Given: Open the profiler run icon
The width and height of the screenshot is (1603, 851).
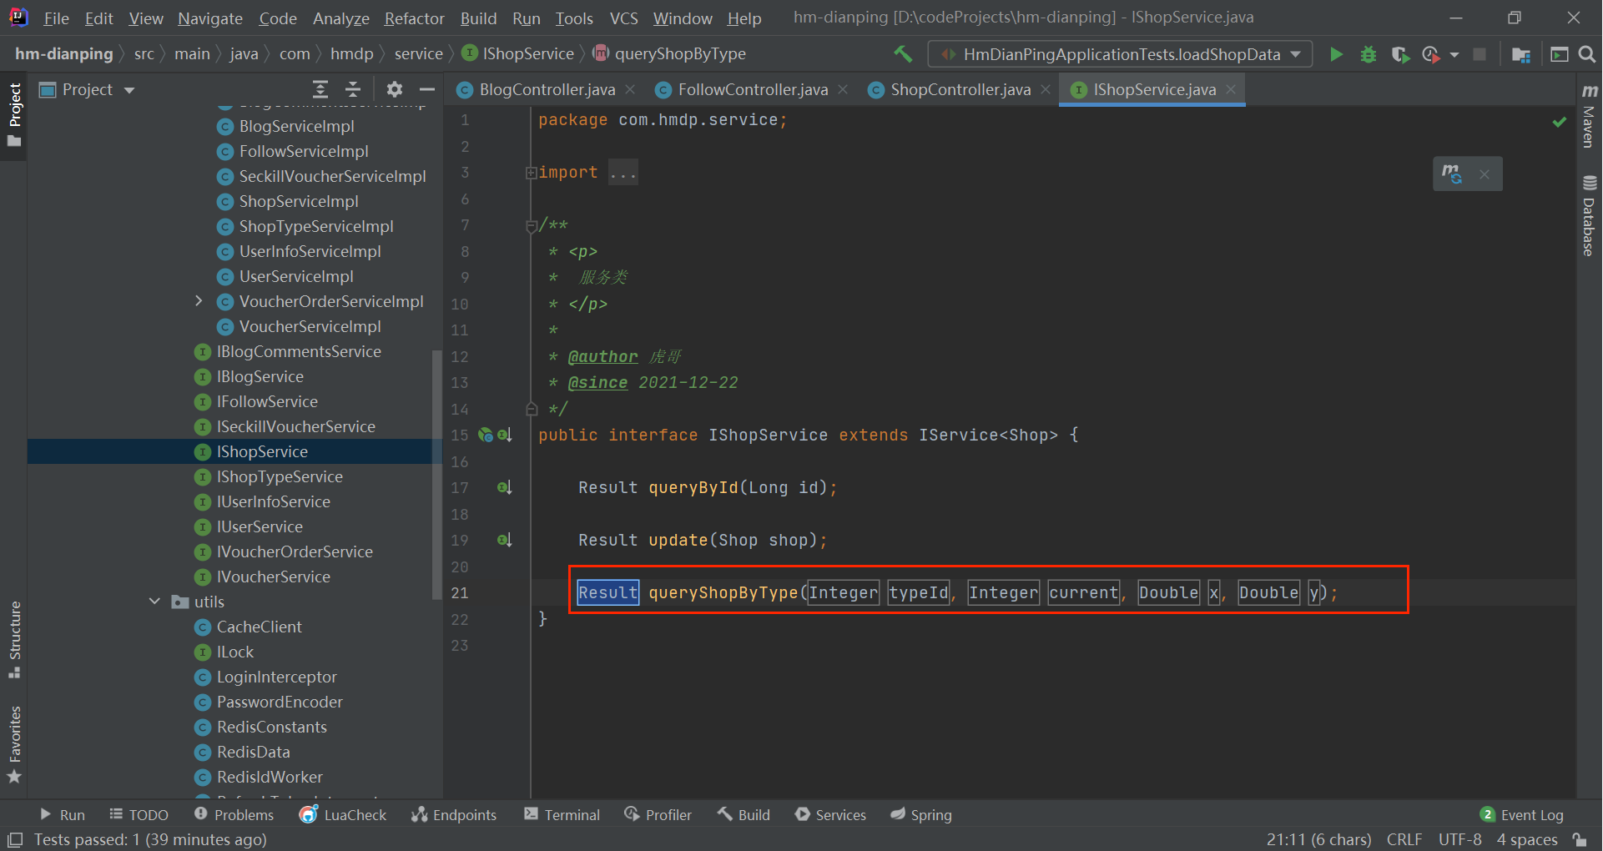Looking at the screenshot, I should pos(1431,54).
